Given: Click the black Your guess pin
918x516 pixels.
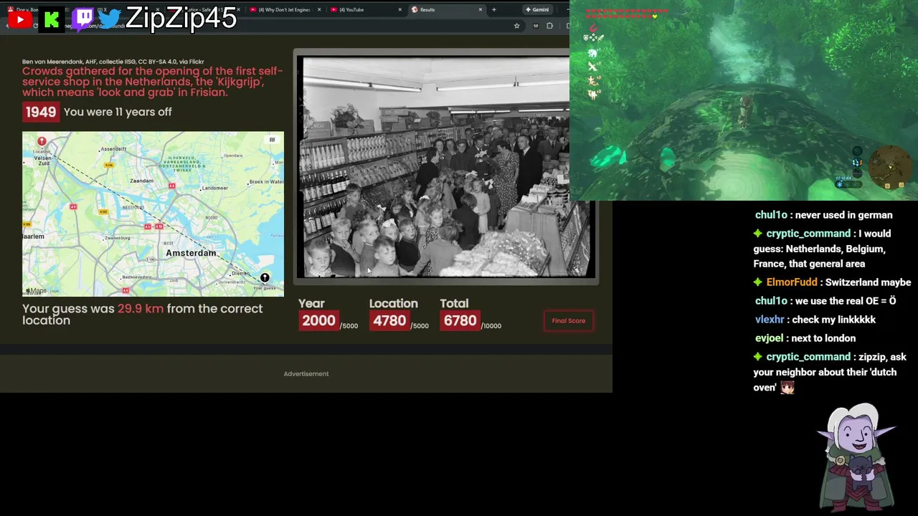Looking at the screenshot, I should click(x=265, y=278).
